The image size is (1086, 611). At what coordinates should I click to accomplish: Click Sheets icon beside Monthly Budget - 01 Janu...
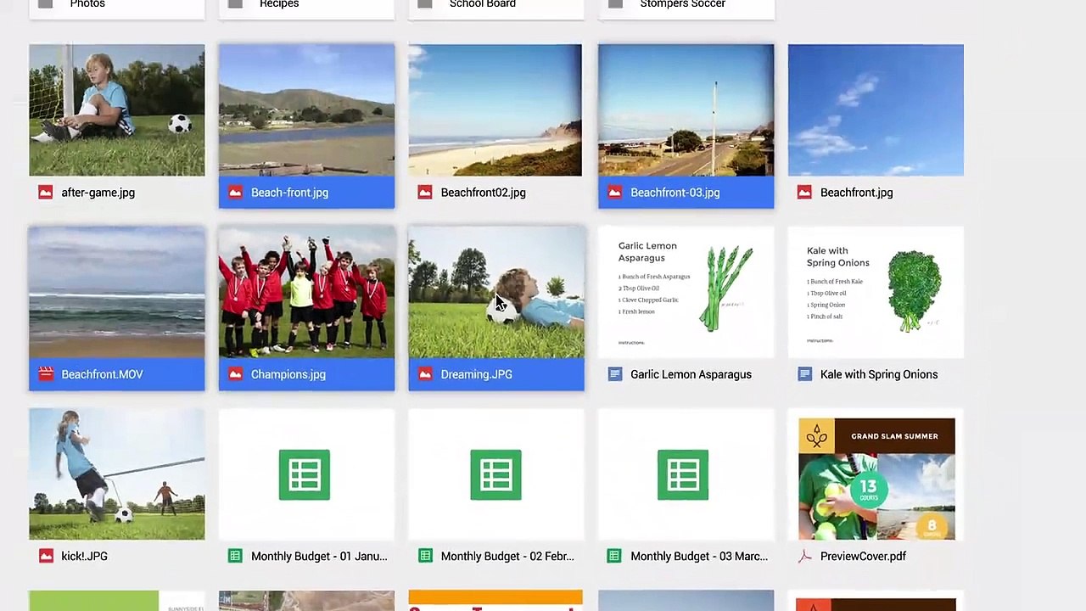(235, 556)
